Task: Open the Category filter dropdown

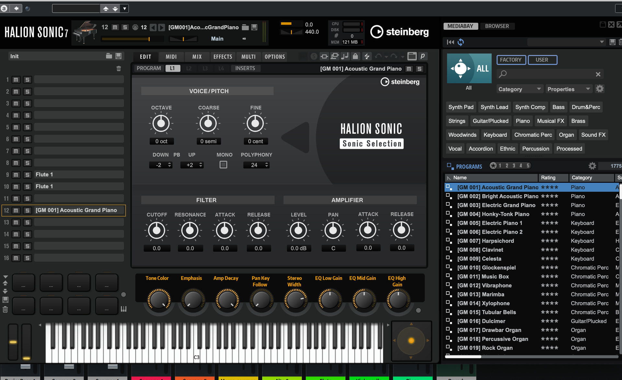Action: 519,89
